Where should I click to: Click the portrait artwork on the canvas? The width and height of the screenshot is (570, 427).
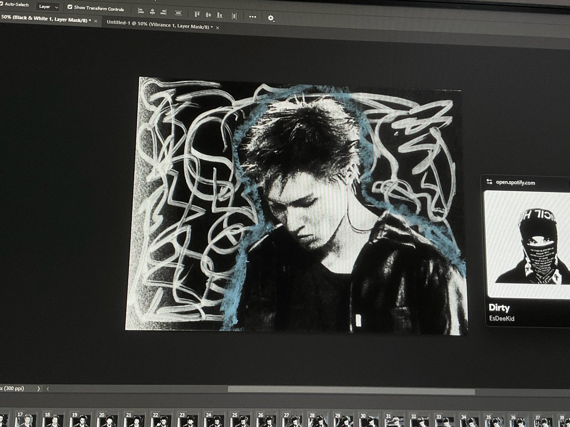pos(297,205)
